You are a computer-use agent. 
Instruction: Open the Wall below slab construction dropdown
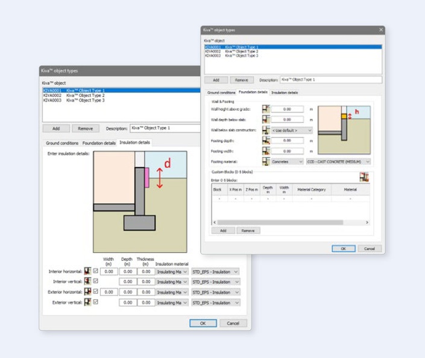tap(292, 130)
